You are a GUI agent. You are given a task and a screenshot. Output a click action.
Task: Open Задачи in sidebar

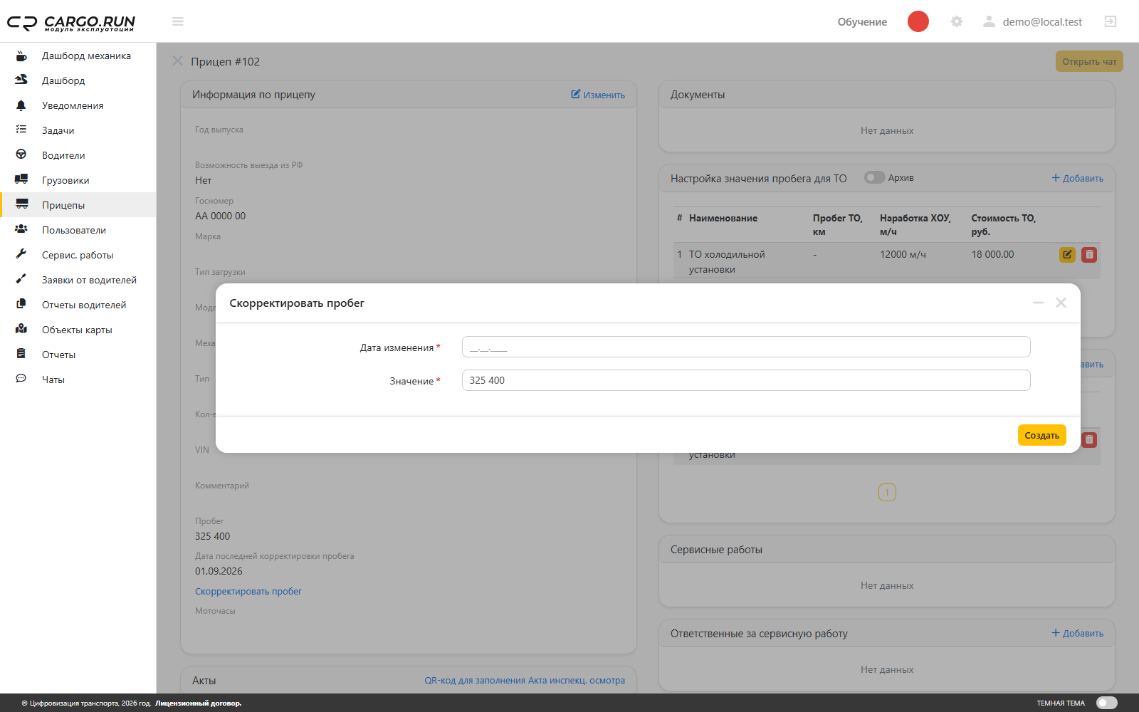(78, 130)
